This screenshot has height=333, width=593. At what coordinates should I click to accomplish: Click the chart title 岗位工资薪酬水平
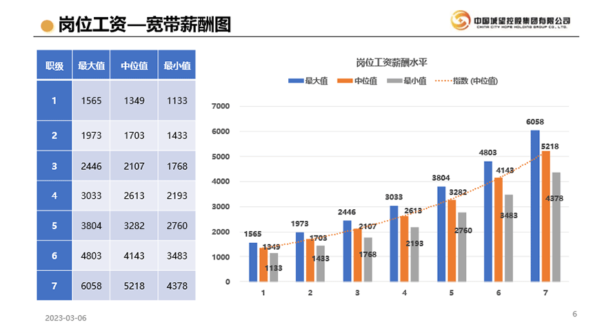coord(392,63)
